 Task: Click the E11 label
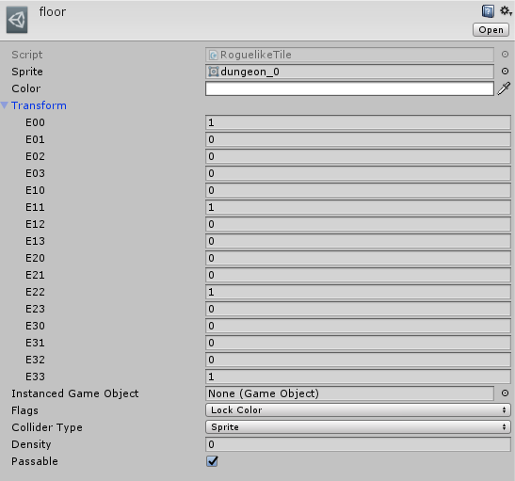pyautogui.click(x=35, y=207)
